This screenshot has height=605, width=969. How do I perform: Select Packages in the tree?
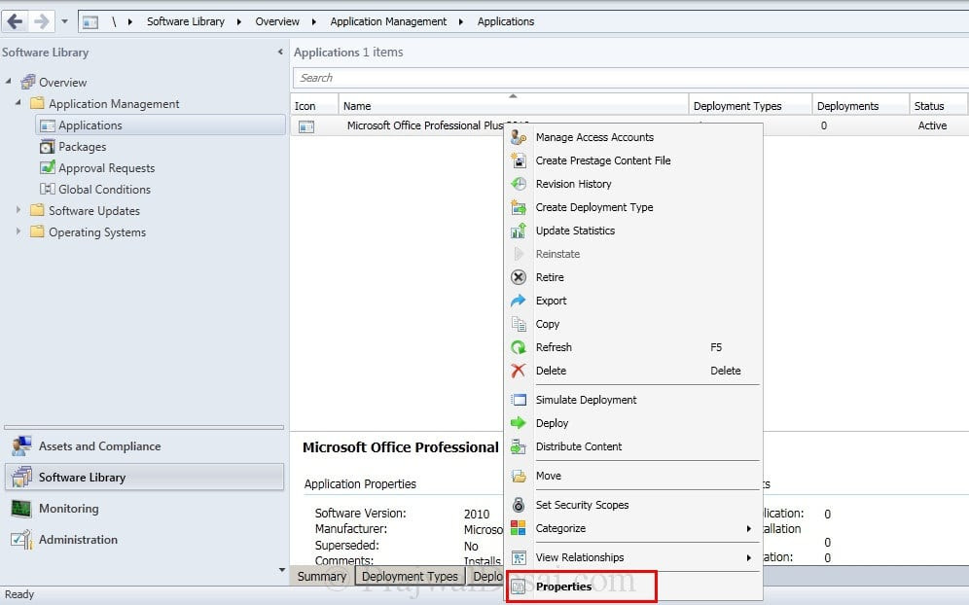pyautogui.click(x=82, y=147)
